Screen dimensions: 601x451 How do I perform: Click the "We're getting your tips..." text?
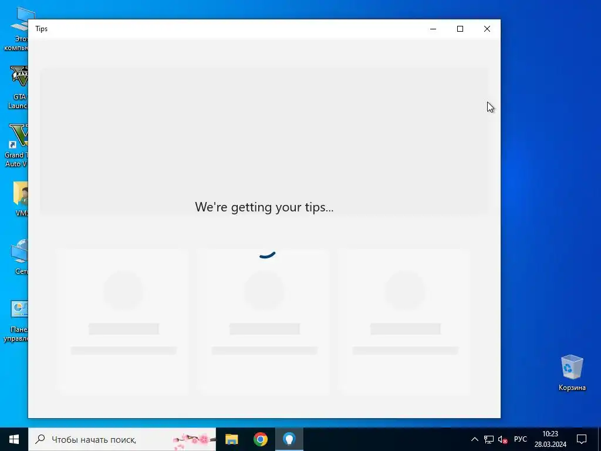pos(264,207)
